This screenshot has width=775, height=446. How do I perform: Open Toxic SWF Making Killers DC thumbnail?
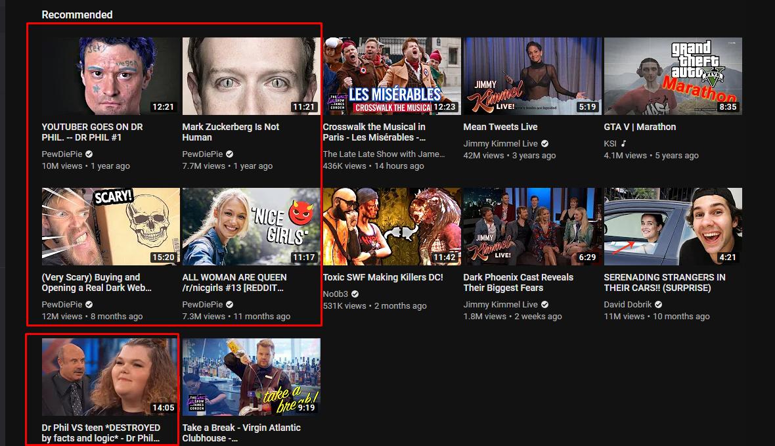392,227
